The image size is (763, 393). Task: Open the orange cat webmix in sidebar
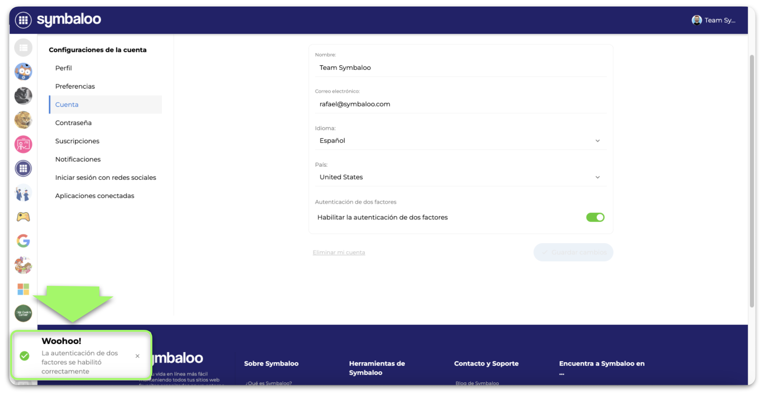[x=23, y=120]
